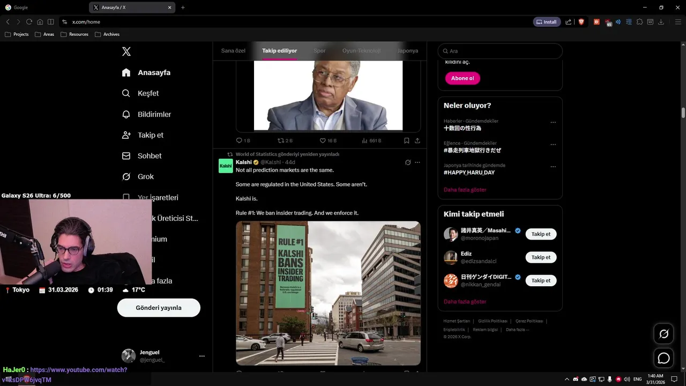
Task: Reply to the top post, 1 B
Action: pos(243,140)
